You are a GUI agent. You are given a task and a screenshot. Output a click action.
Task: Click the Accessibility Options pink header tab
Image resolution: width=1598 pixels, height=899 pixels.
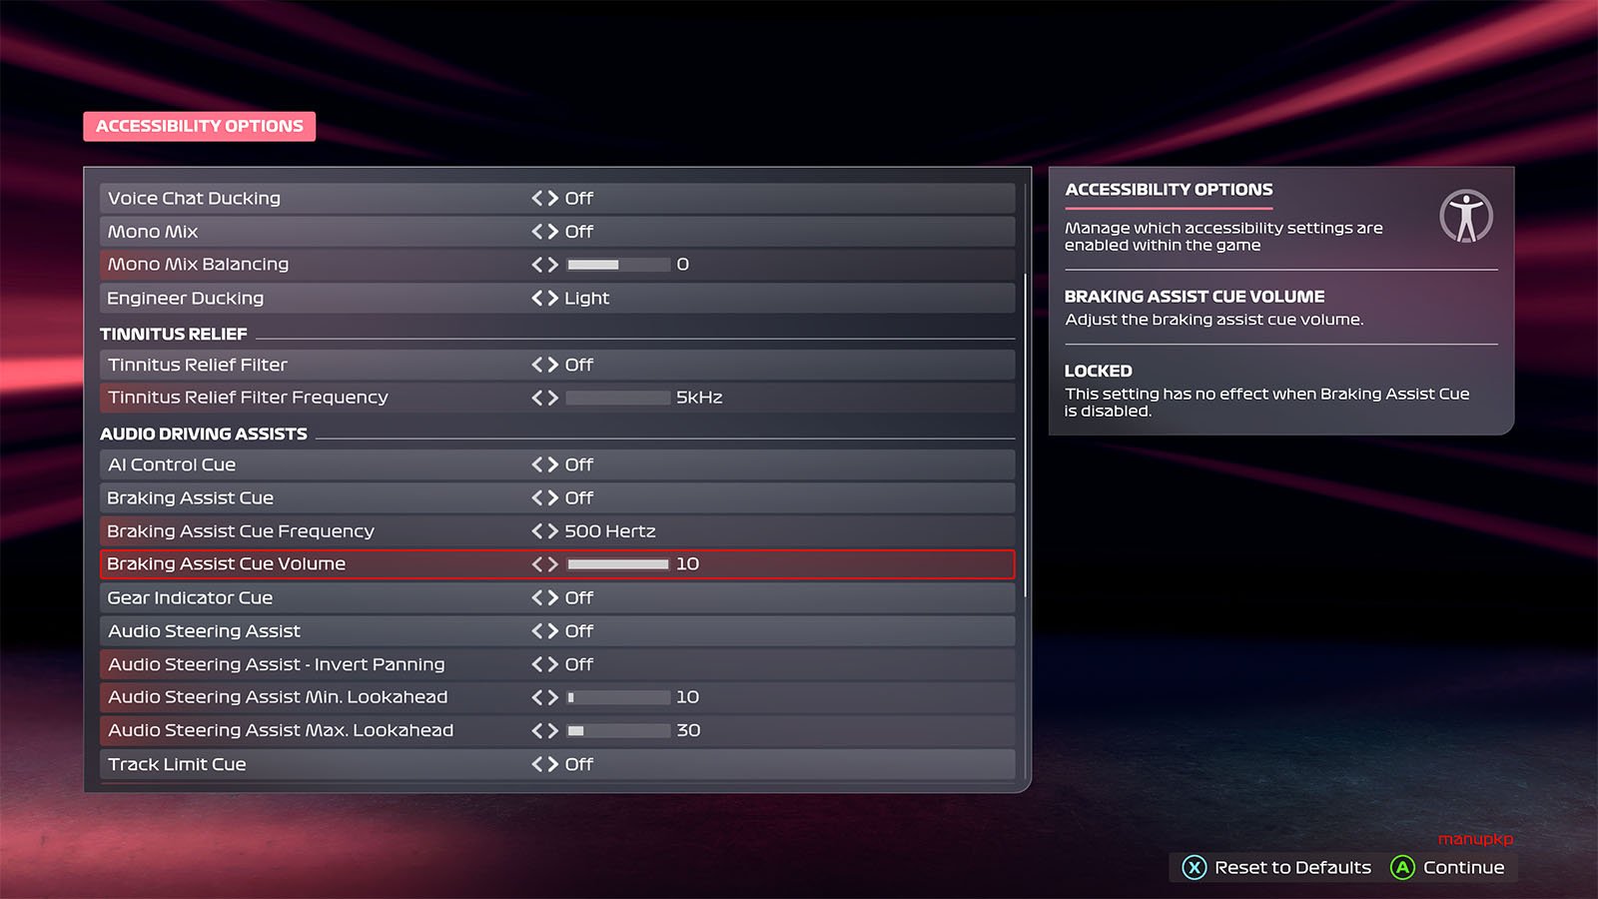click(x=200, y=126)
